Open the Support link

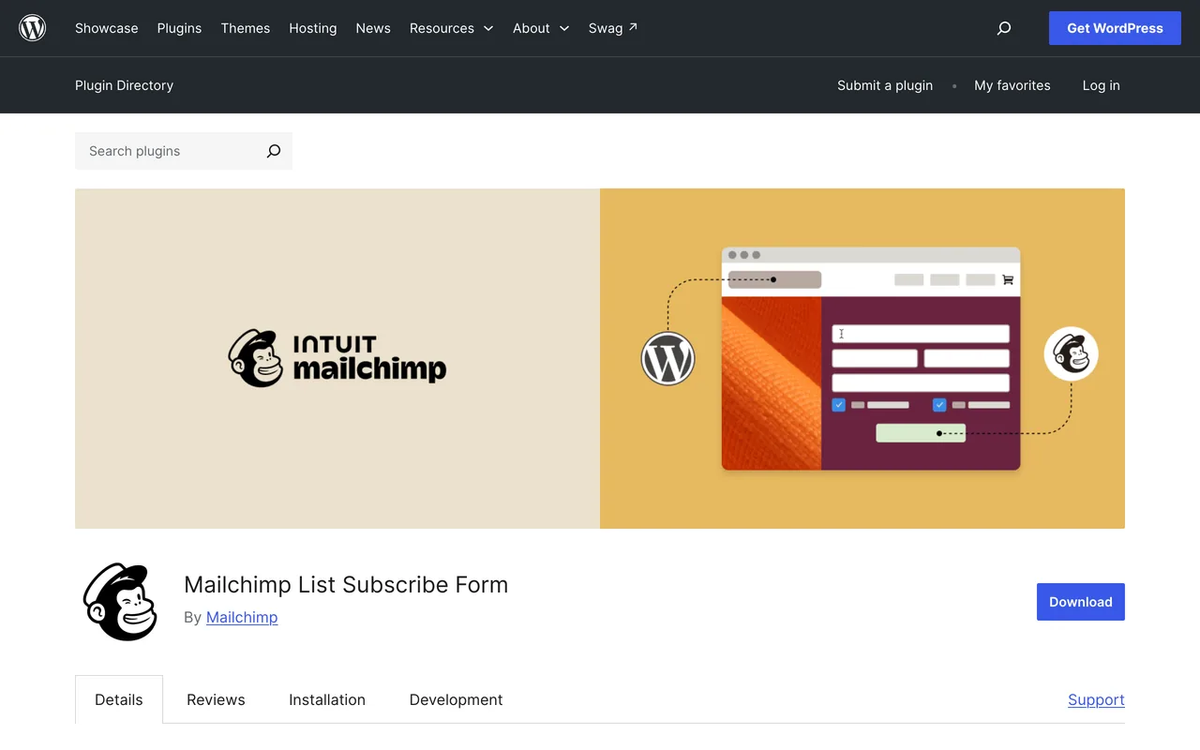click(x=1096, y=699)
